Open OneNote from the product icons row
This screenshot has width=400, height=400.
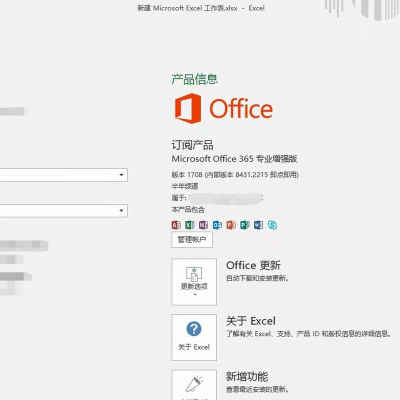[202, 225]
